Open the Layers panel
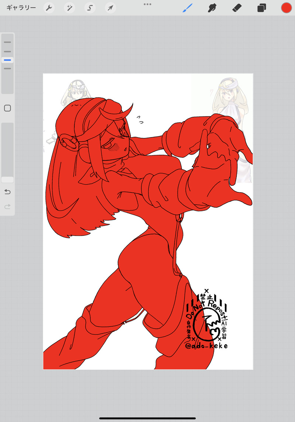The width and height of the screenshot is (295, 422). (261, 8)
